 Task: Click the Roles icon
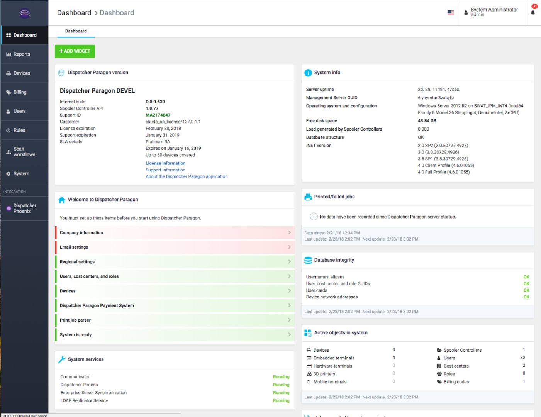pyautogui.click(x=439, y=374)
